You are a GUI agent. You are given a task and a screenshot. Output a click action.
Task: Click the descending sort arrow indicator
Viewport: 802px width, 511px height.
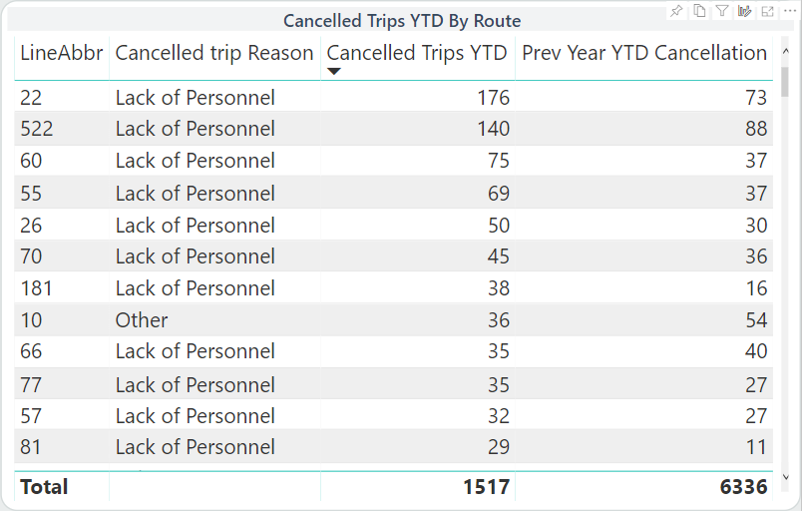(334, 71)
